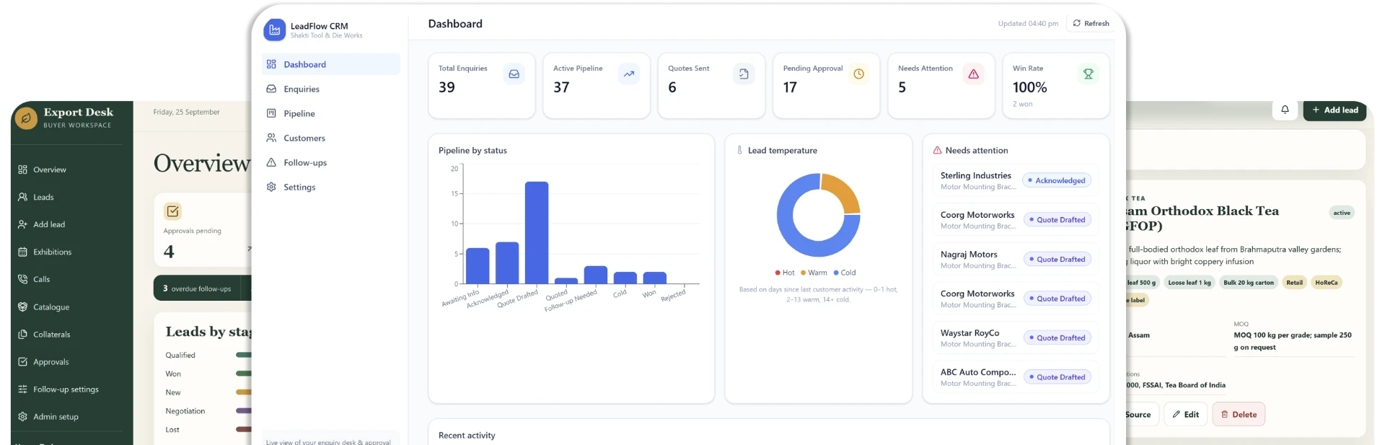
Task: Click the 3 overdue follow-ups banner
Action: (x=203, y=288)
